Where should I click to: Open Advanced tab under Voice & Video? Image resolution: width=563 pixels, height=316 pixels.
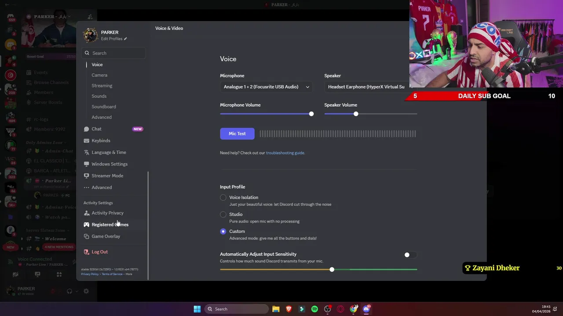click(102, 117)
